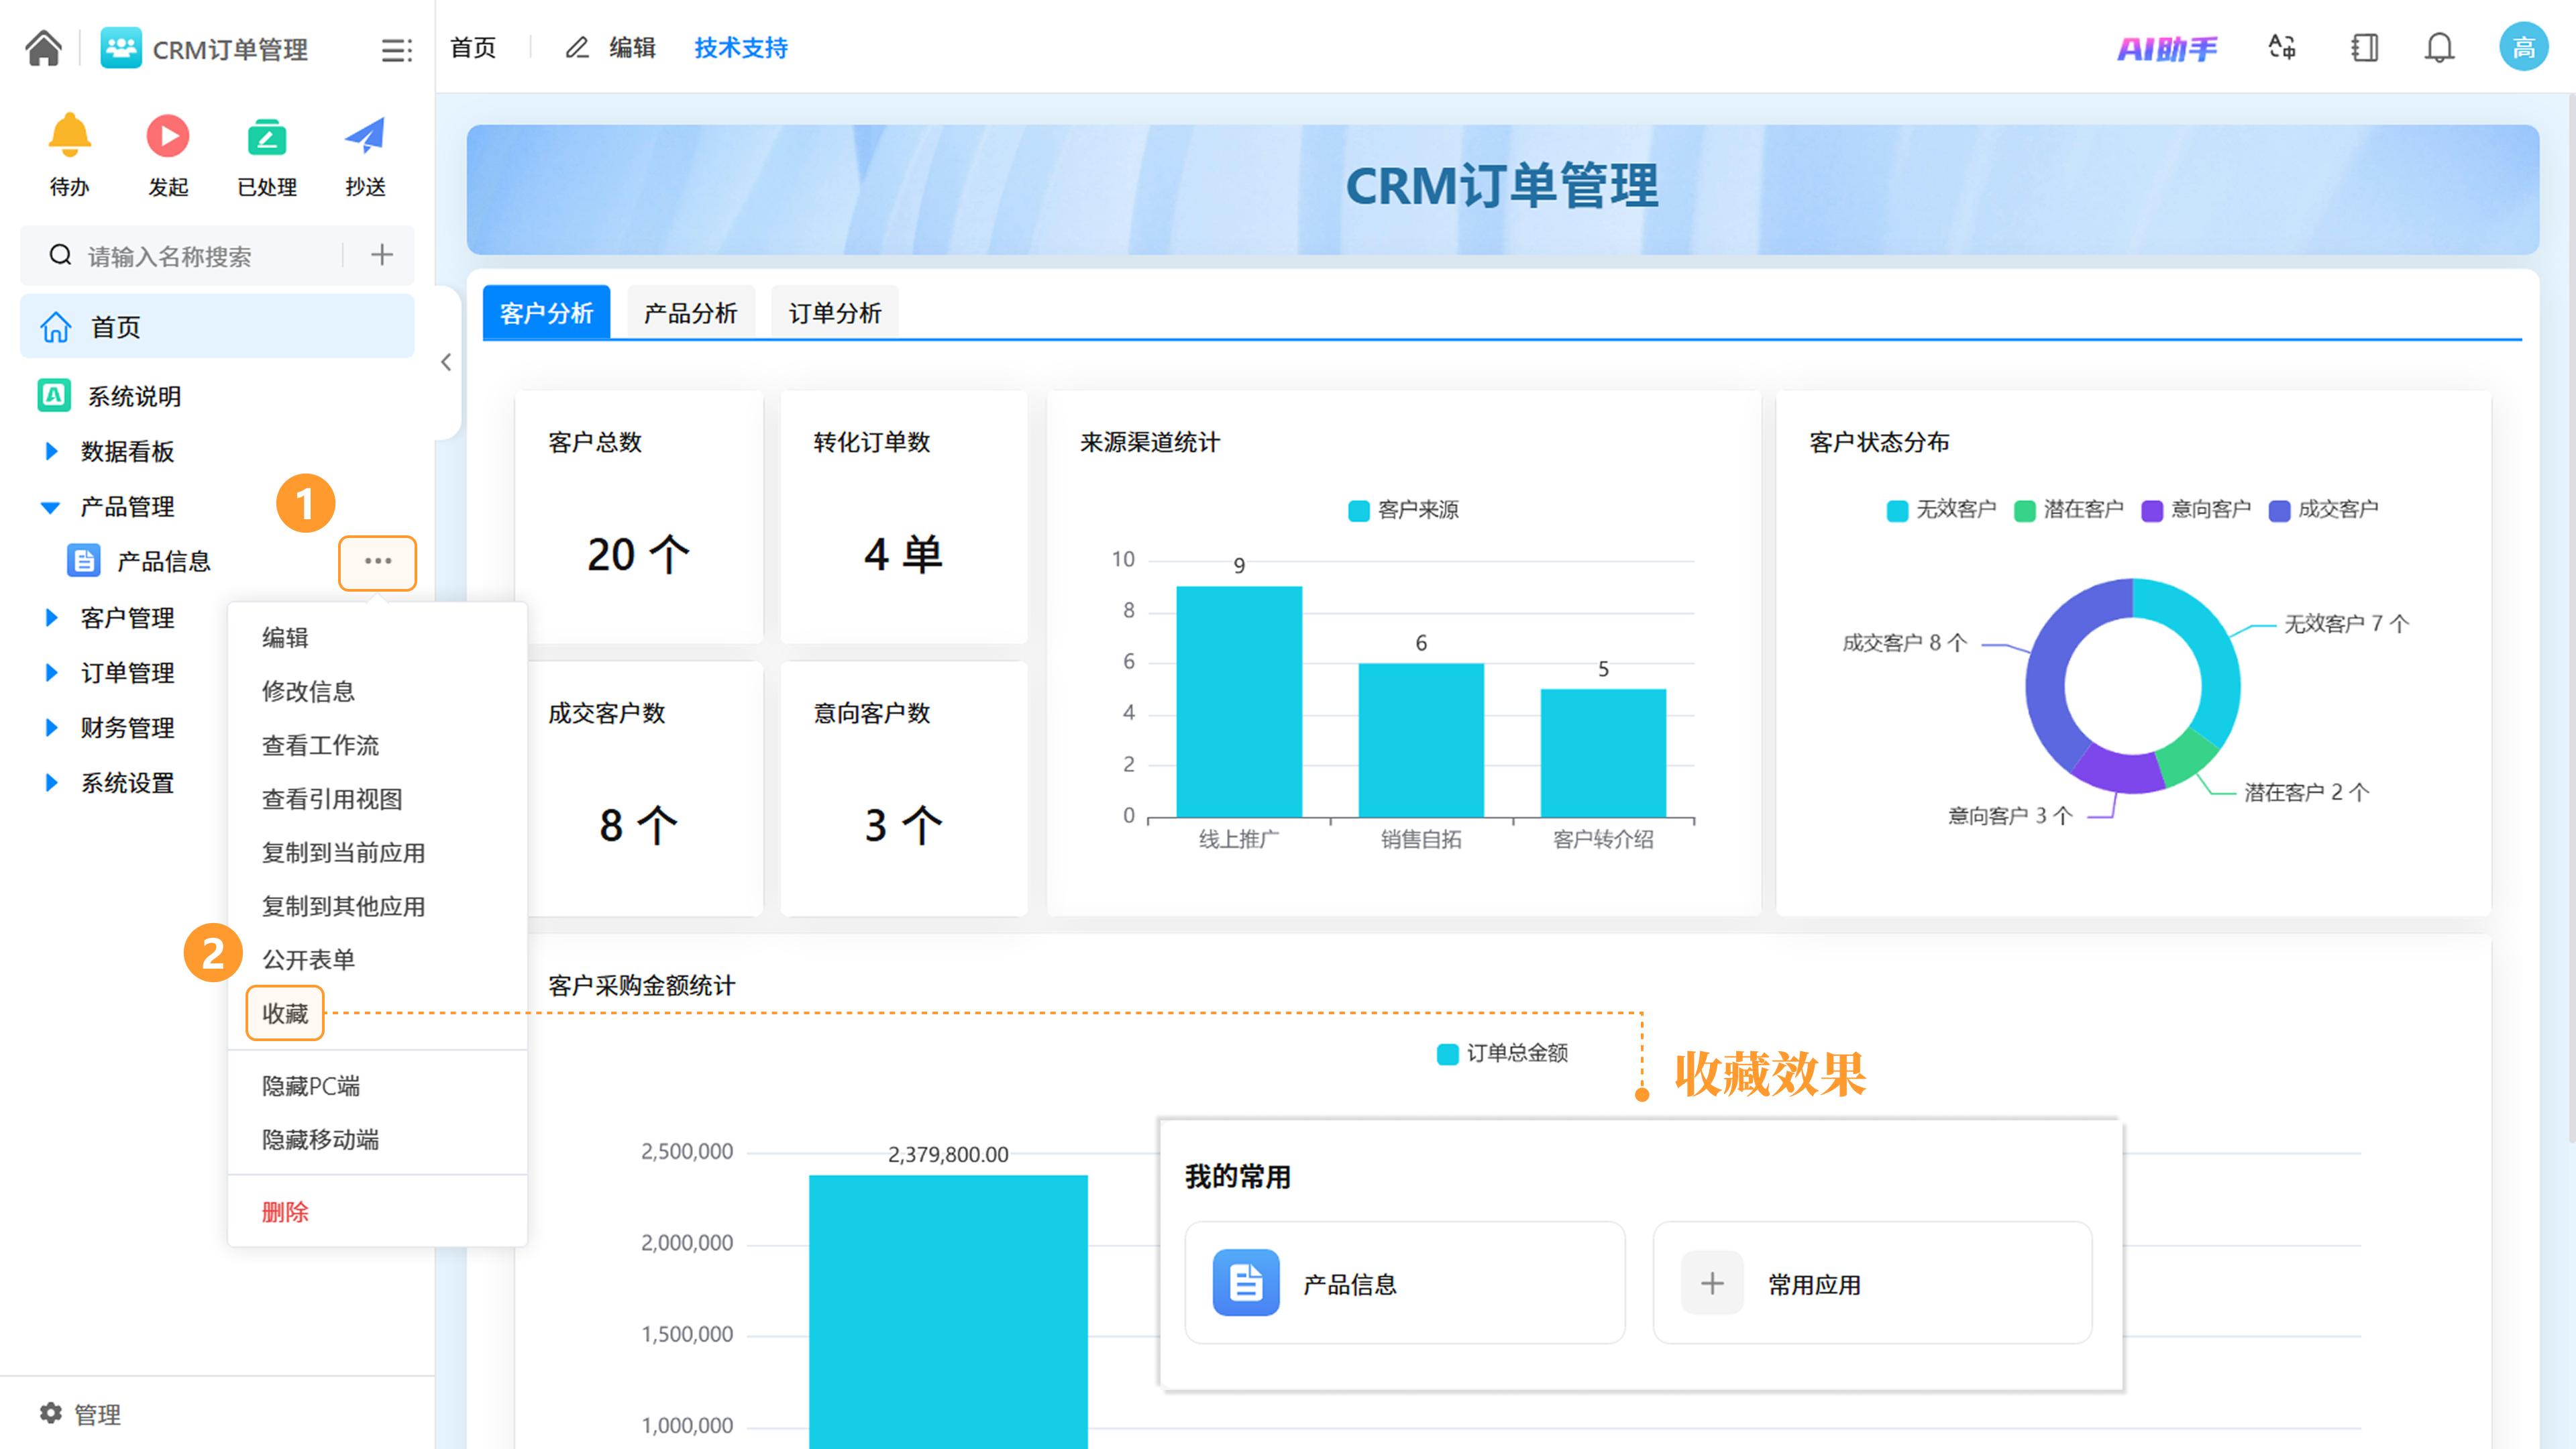Open 抄送 paper plane shortcut
The image size is (2576, 1449).
point(365,135)
